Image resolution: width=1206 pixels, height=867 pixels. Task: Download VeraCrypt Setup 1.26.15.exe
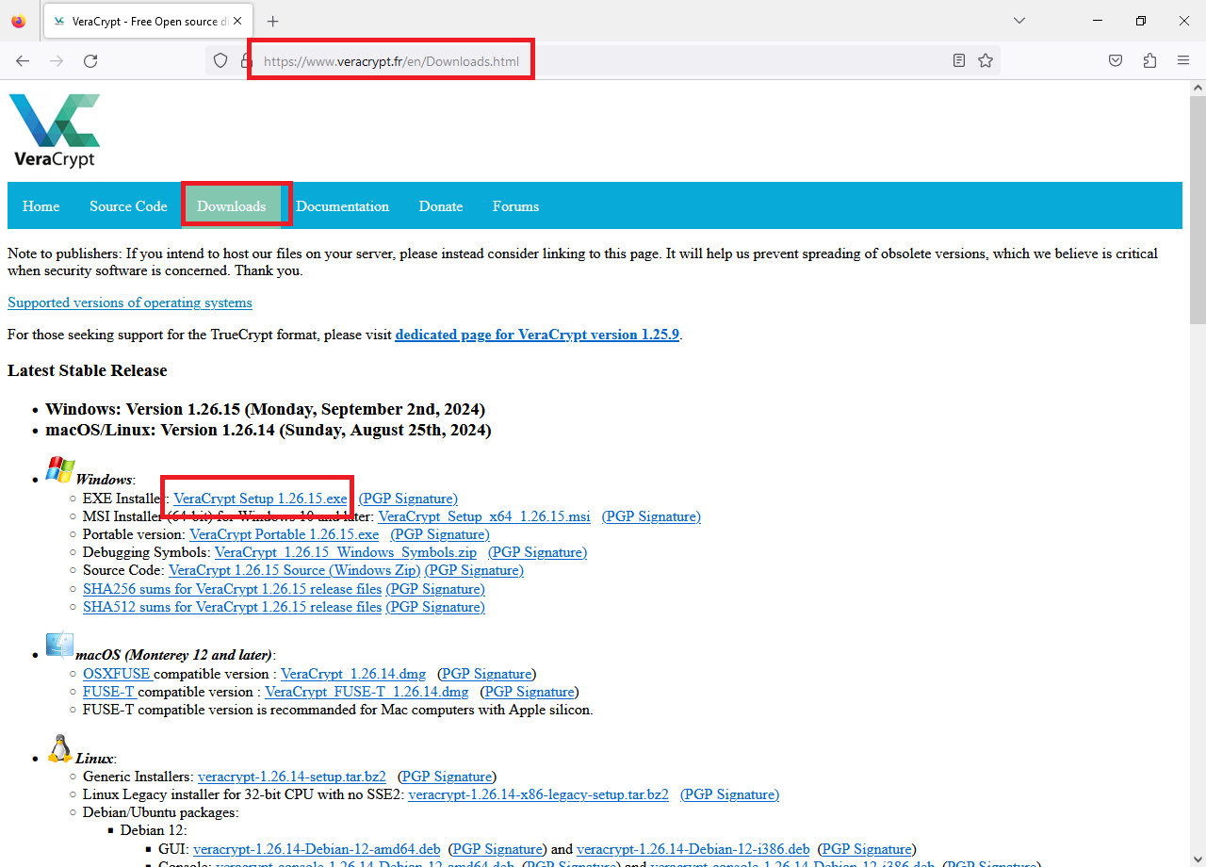tap(260, 499)
